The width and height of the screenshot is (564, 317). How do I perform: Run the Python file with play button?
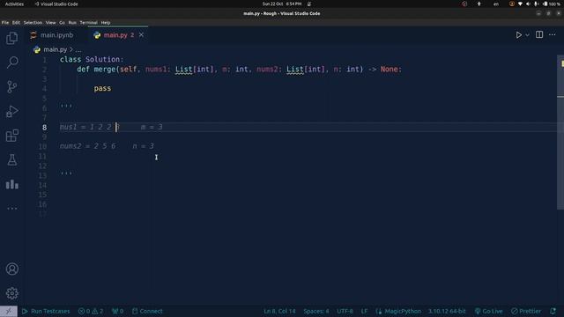[x=518, y=35]
